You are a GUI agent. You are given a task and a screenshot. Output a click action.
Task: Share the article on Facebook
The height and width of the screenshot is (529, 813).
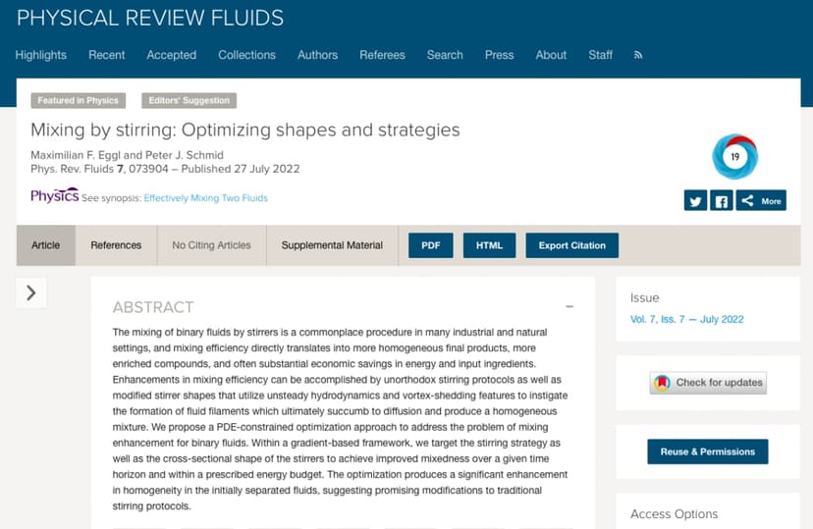pos(722,200)
